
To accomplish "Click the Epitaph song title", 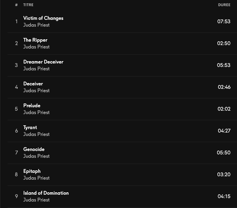I will coord(32,171).
